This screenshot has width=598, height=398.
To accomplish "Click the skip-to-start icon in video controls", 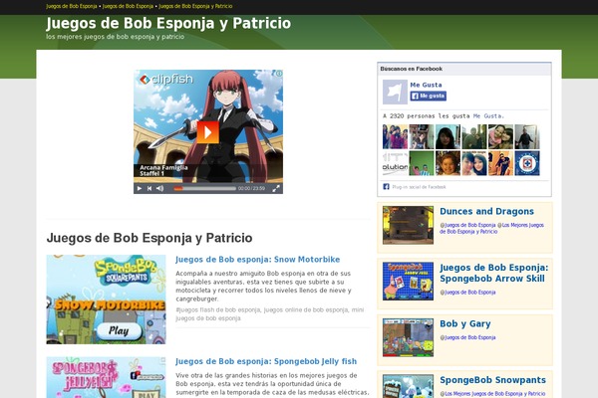I will coord(149,188).
